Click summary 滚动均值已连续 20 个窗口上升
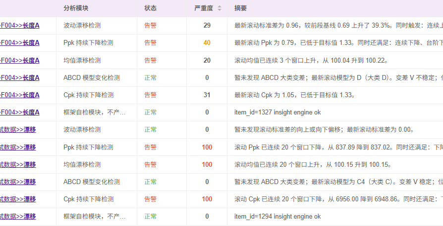 coord(313,165)
